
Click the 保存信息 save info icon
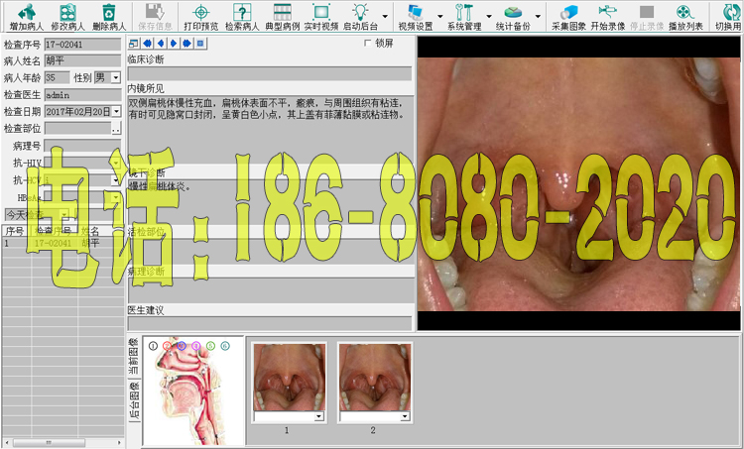[155, 17]
